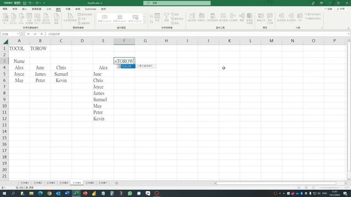This screenshot has width=351, height=197.
Task: Open the Forecast Sheet tool
Action: 270,18
